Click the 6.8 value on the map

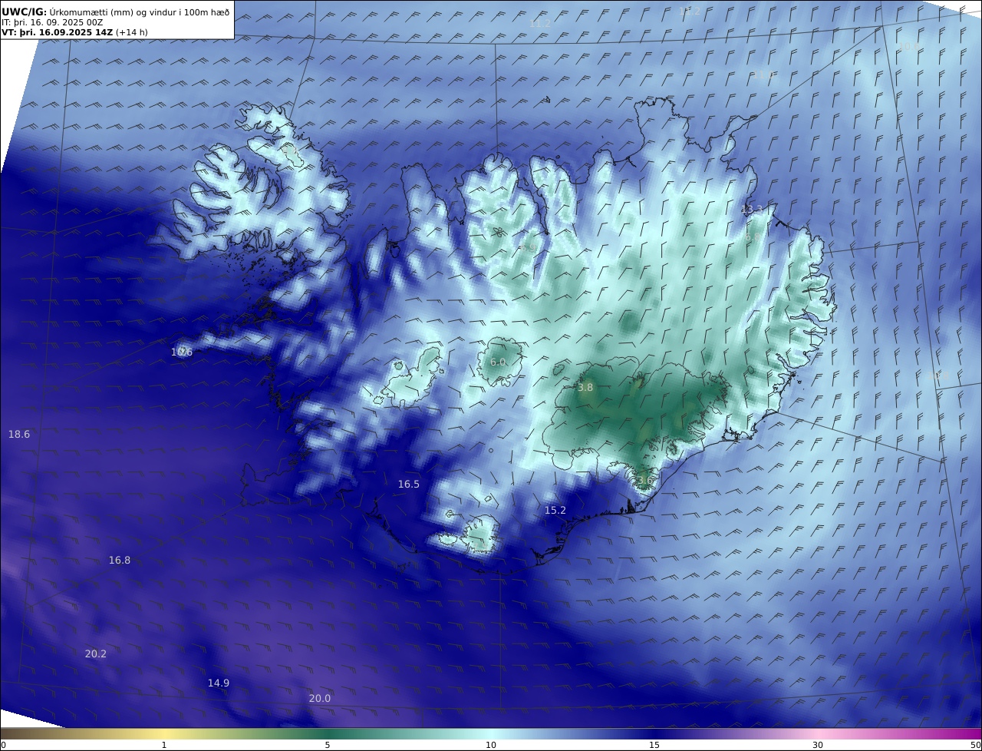click(753, 238)
